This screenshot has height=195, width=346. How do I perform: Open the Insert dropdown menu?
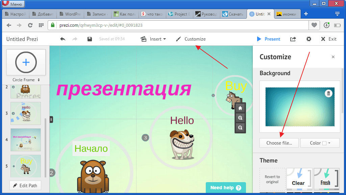(x=153, y=39)
